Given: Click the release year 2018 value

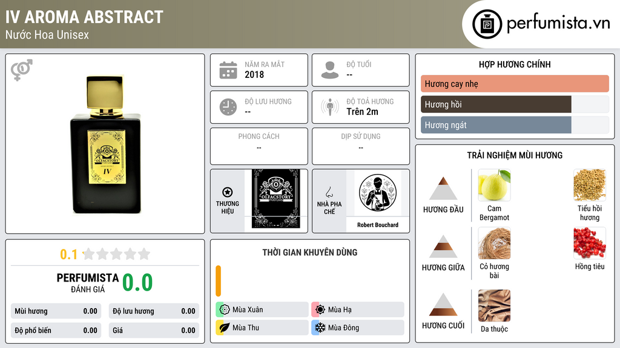Looking at the screenshot, I should pyautogui.click(x=254, y=74).
